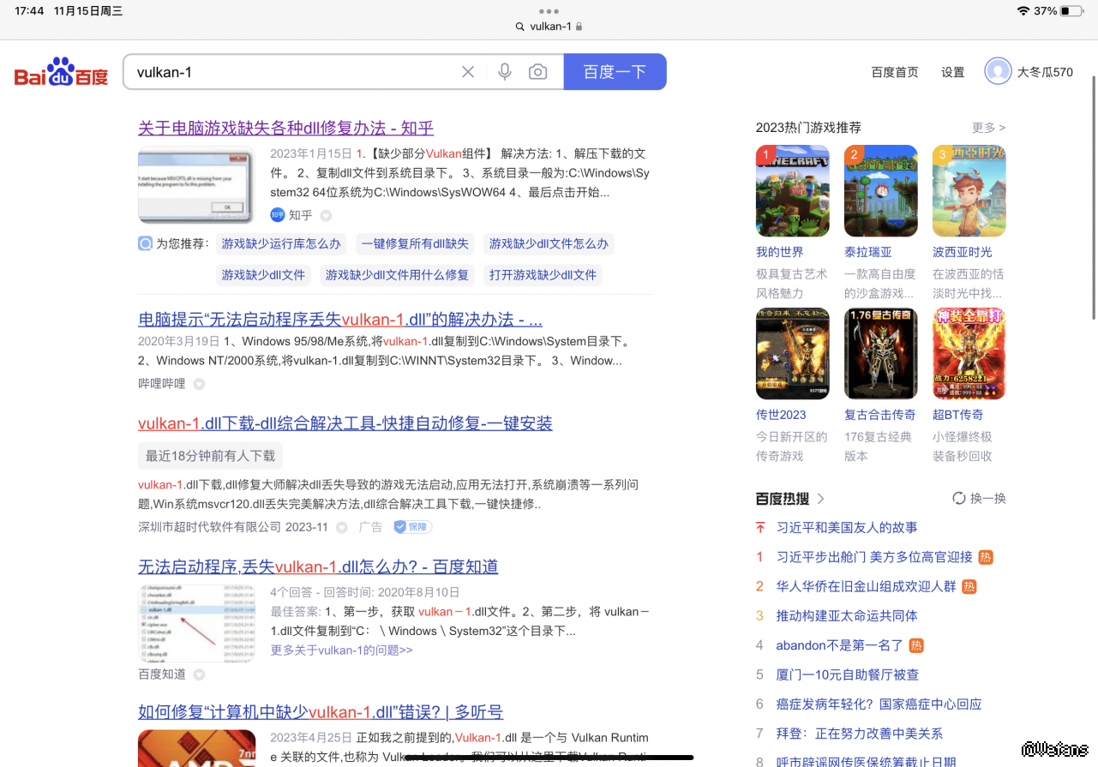The width and height of the screenshot is (1098, 767).
Task: Open 设置 menu in top navigation
Action: 952,72
